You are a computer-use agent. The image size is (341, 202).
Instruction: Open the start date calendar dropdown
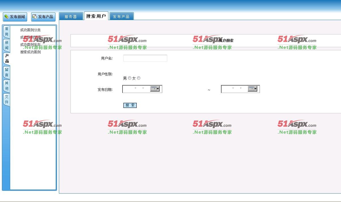pyautogui.click(x=155, y=89)
